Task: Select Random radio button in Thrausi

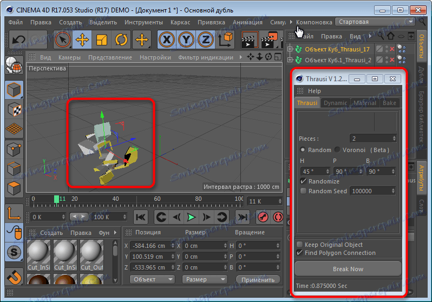Action: pyautogui.click(x=303, y=149)
